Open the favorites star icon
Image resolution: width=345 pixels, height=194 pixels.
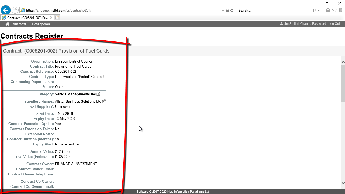(334, 10)
